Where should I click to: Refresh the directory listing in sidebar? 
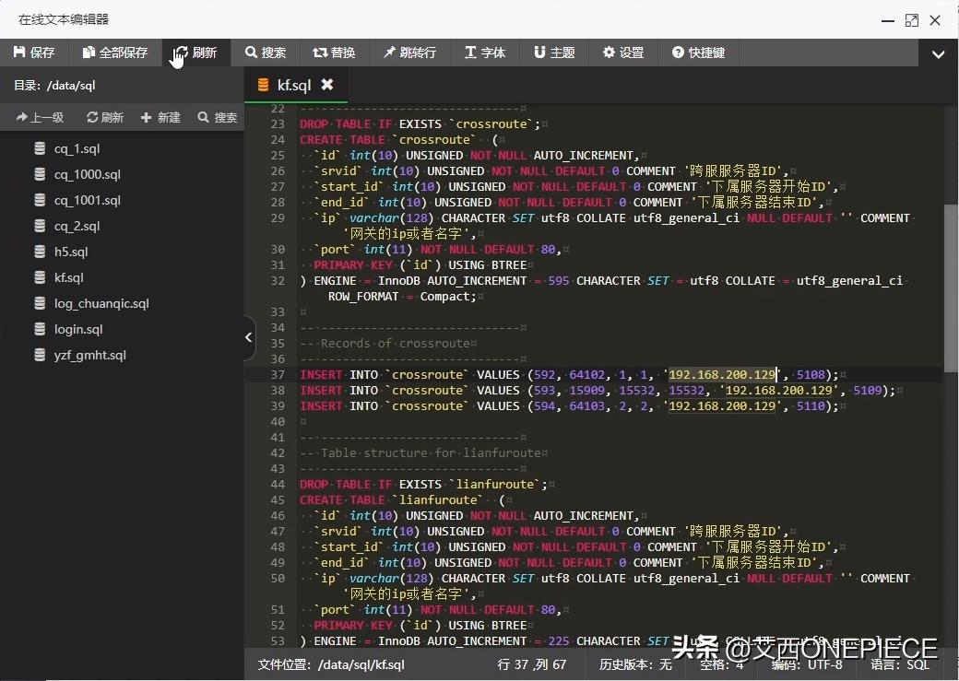tap(105, 117)
